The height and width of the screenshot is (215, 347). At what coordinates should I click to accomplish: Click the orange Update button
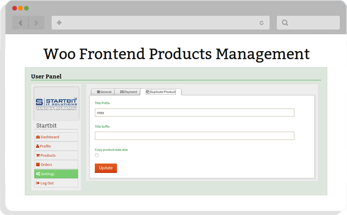(106, 168)
